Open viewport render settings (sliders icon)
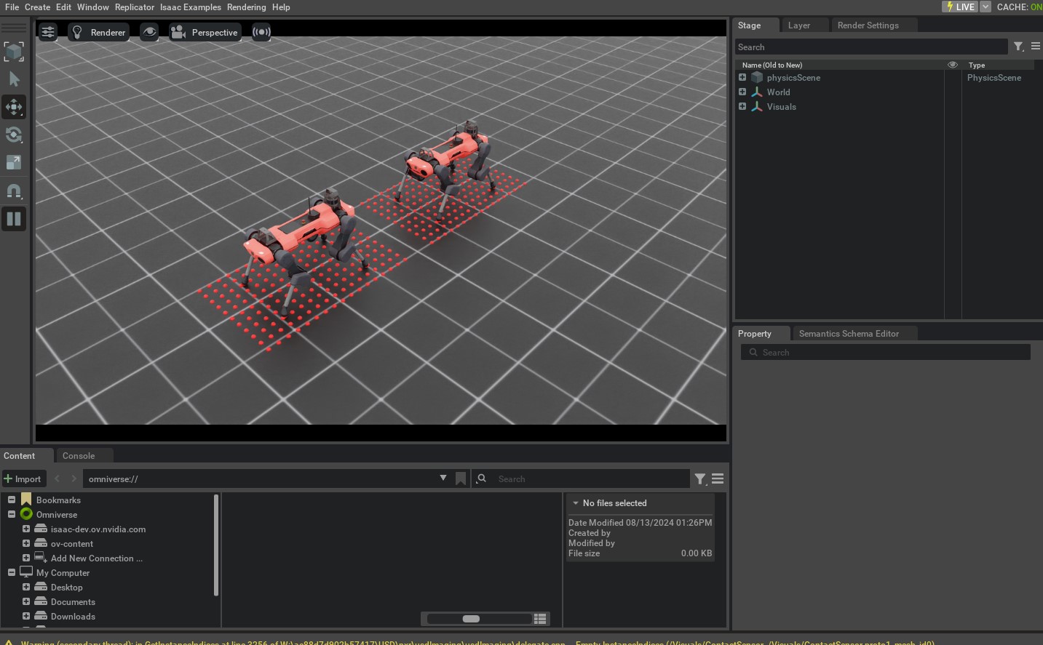Image resolution: width=1043 pixels, height=645 pixels. [48, 31]
